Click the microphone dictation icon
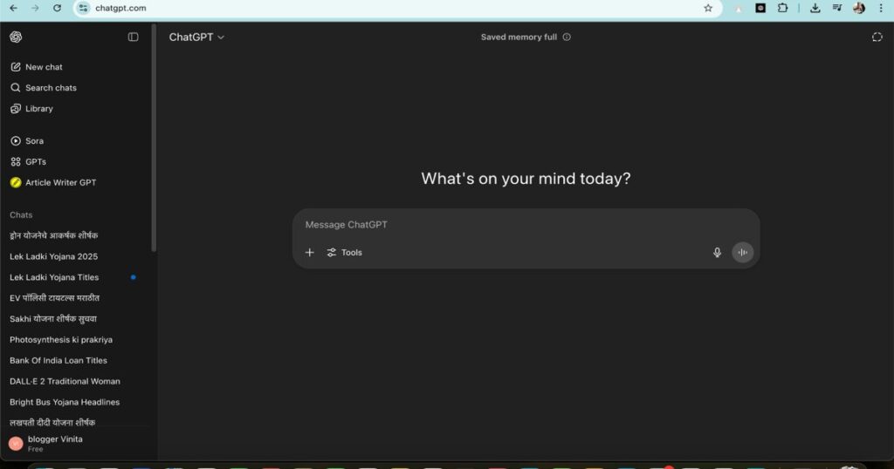The width and height of the screenshot is (894, 469). (x=718, y=252)
